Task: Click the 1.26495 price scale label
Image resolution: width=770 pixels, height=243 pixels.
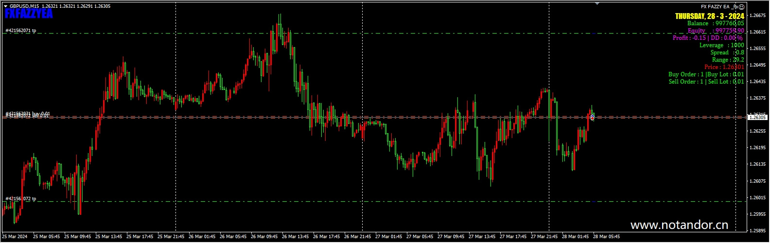Action: (758, 65)
